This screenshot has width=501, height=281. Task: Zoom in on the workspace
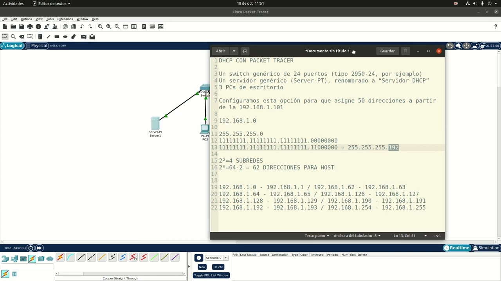pyautogui.click(x=100, y=27)
